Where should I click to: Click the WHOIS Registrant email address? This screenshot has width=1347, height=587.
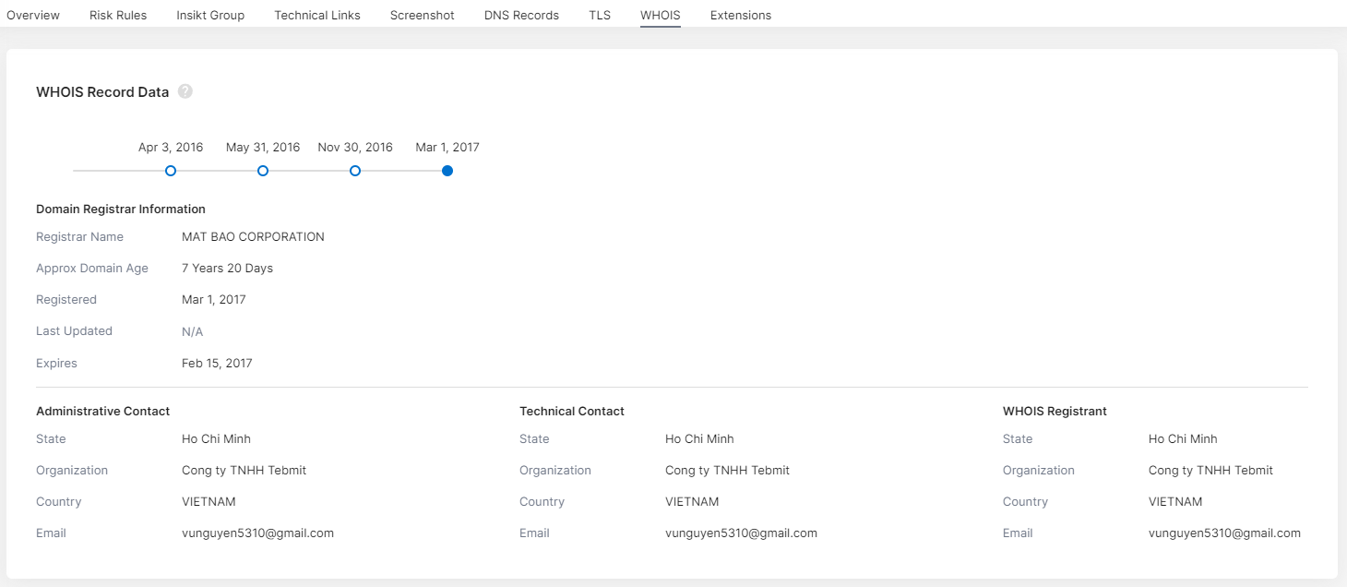tap(1224, 533)
